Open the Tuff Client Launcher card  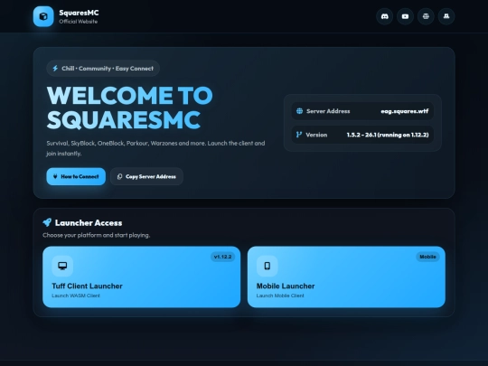141,277
